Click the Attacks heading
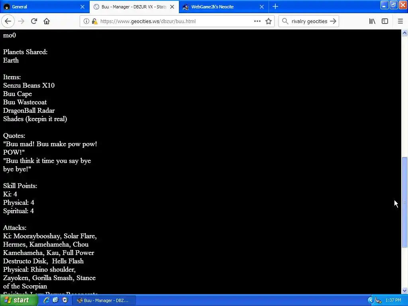Viewport: 408px width, 306px height. click(x=15, y=228)
